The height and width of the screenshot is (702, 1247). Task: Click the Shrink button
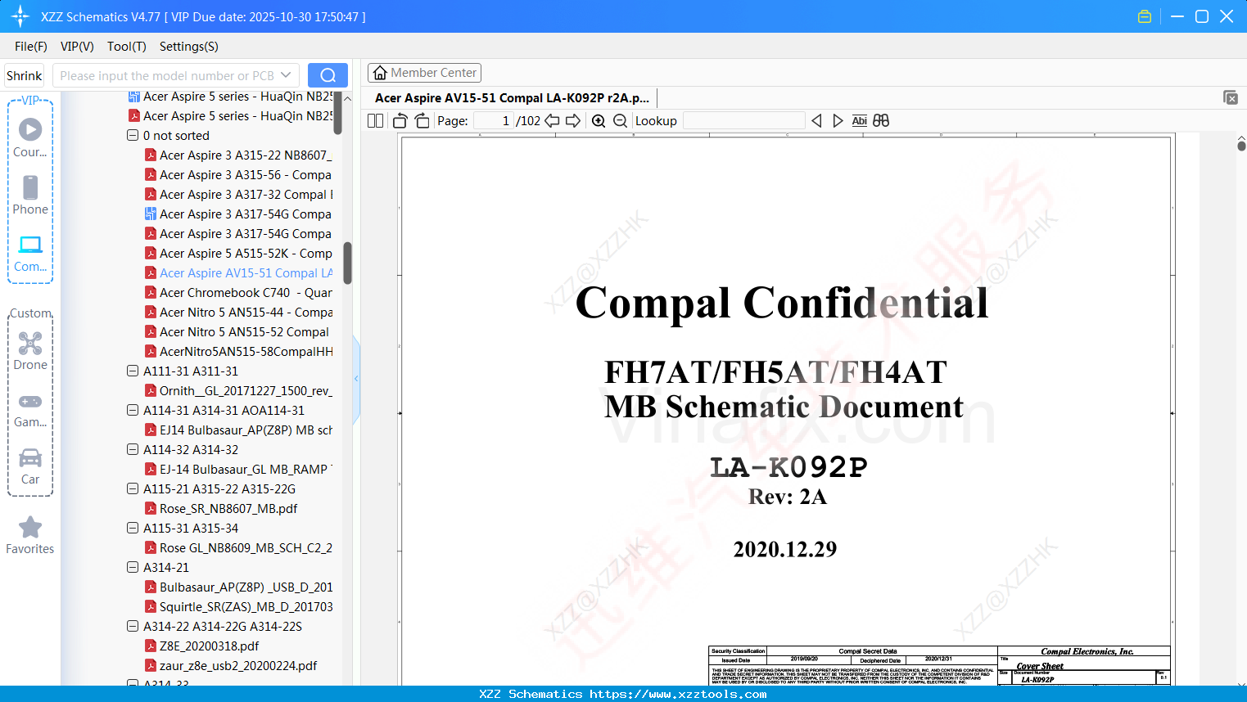point(24,75)
